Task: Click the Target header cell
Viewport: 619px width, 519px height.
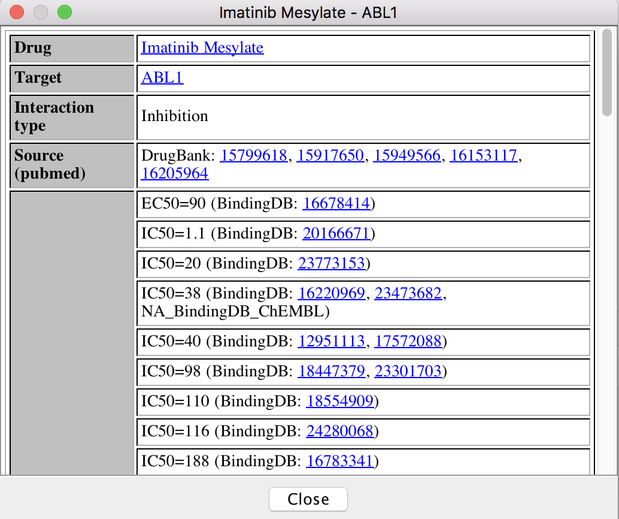Action: 72,79
